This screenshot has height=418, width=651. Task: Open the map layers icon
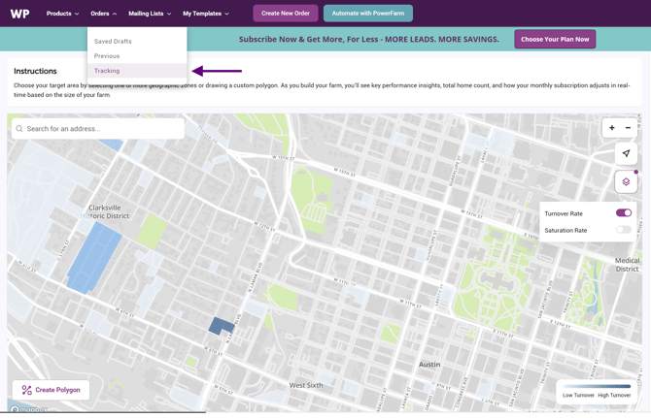tap(626, 181)
